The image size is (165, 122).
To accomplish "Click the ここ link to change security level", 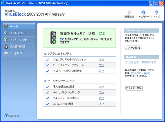I will [62, 39].
